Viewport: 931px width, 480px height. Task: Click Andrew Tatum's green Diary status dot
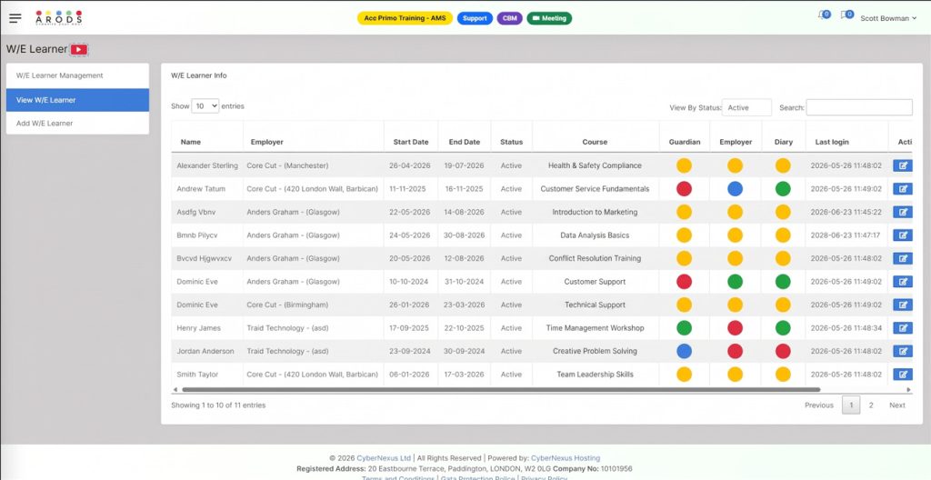783,189
